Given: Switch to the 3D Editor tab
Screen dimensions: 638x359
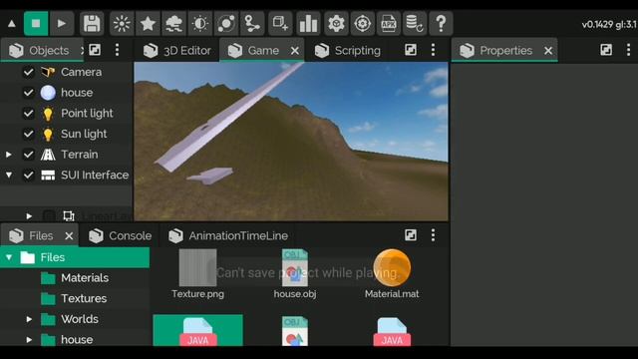Looking at the screenshot, I should pyautogui.click(x=177, y=51).
